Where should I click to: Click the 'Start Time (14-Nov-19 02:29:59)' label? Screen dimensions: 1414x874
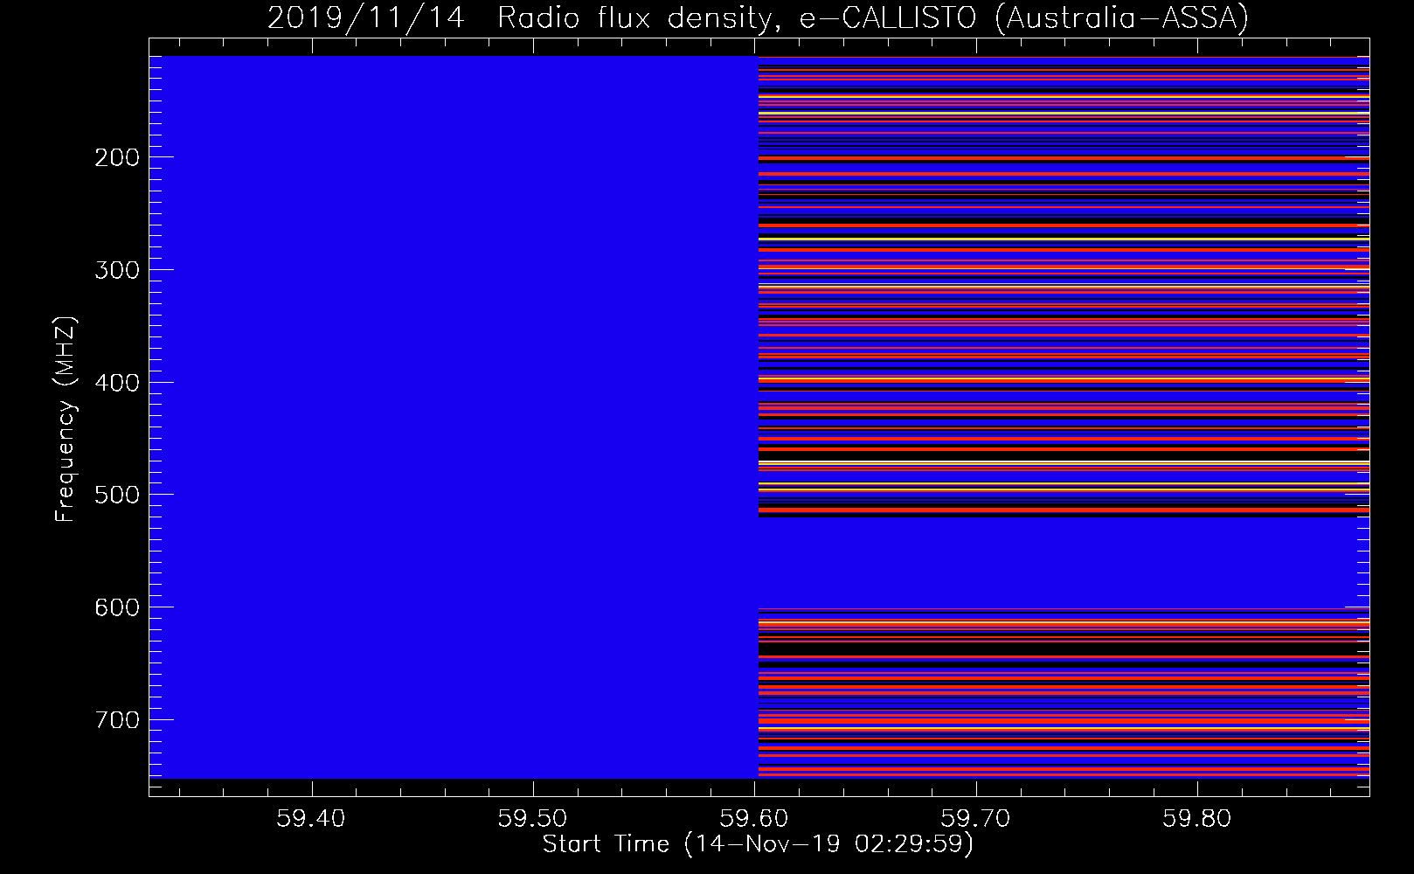[x=759, y=845]
